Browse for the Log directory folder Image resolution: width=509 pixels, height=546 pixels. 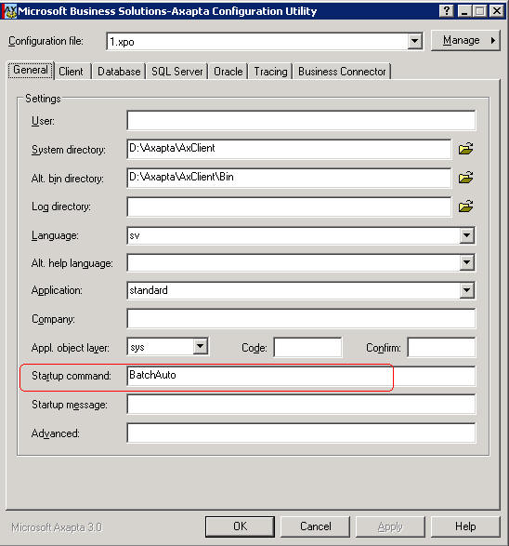tap(465, 206)
